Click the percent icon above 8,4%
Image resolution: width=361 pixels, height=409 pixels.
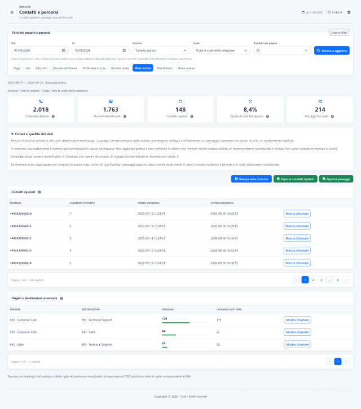(x=250, y=101)
